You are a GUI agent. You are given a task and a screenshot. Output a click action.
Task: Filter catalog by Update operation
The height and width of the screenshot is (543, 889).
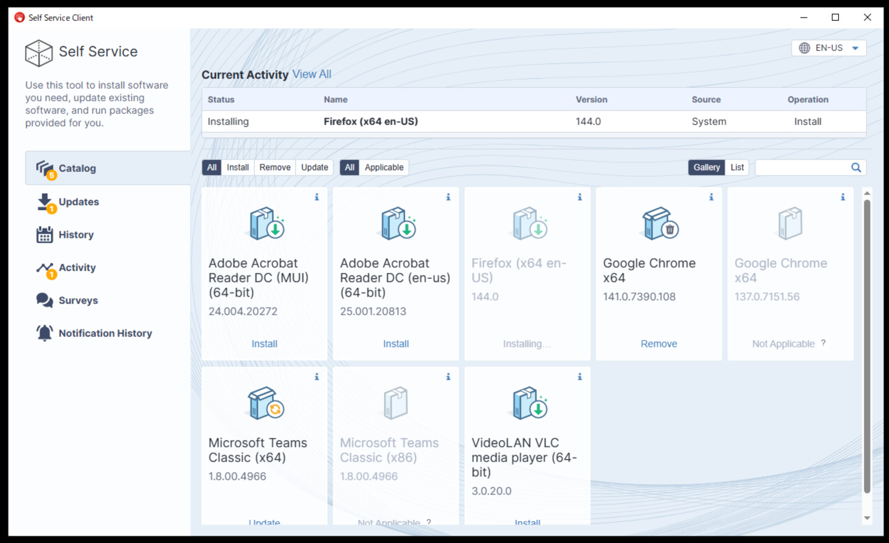[314, 168]
